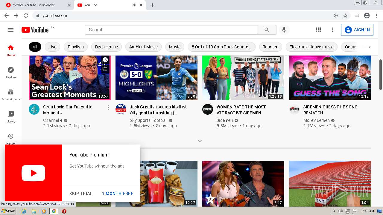383x215 pixels.
Task: Select the All filter chip
Action: pyautogui.click(x=35, y=47)
